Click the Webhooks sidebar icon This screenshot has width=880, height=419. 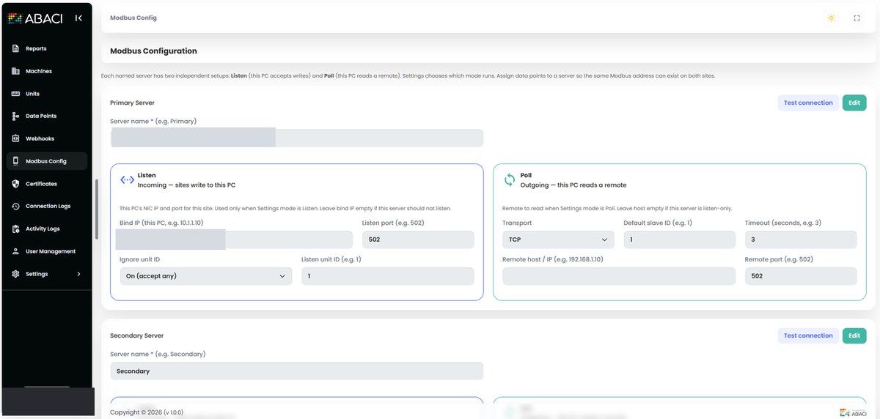pyautogui.click(x=16, y=138)
